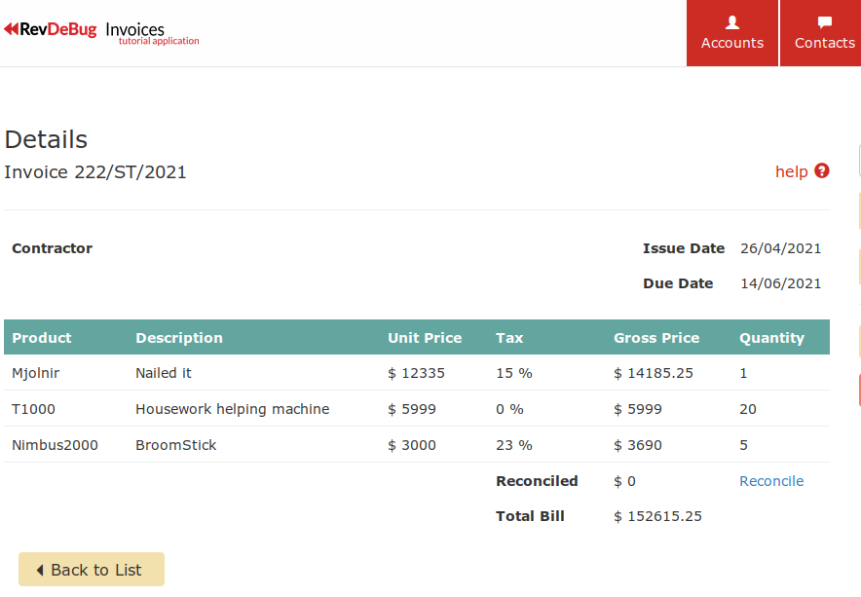Click the 'Nailed it' description
Image resolution: width=861 pixels, height=597 pixels.
coord(163,373)
